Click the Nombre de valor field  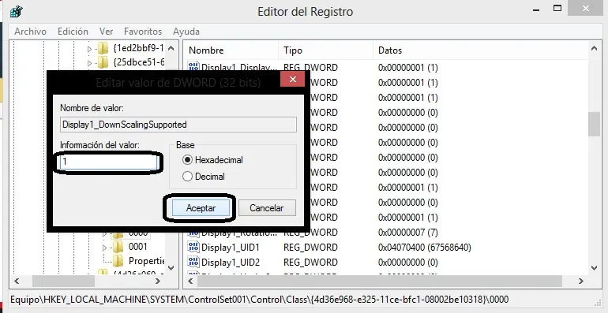pyautogui.click(x=178, y=125)
